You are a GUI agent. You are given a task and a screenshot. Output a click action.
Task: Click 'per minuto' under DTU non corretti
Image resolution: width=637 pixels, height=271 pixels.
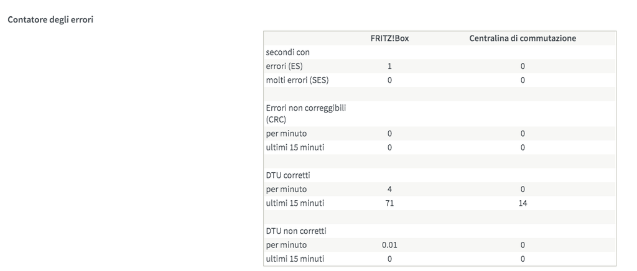[286, 245]
